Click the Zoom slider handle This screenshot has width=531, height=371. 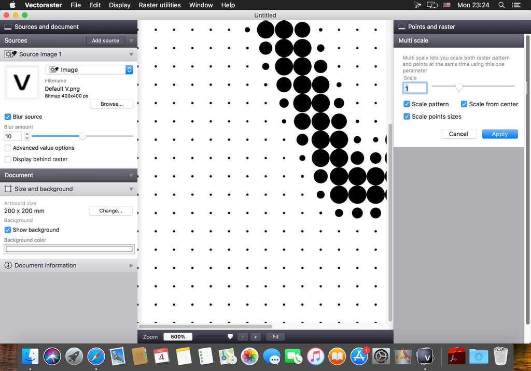(230, 336)
